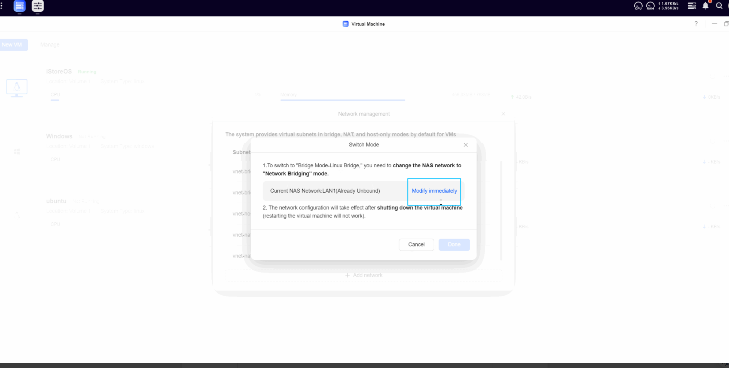Click the New VM button
Image resolution: width=729 pixels, height=368 pixels.
click(12, 45)
